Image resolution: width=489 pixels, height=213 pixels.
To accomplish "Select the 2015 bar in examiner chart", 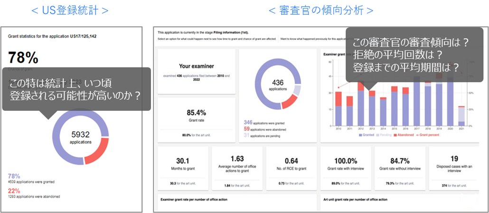I will pos(394,106).
